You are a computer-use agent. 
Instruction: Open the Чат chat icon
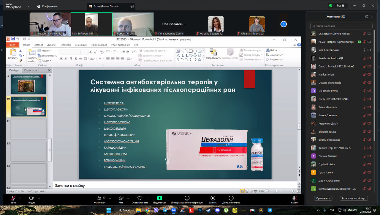point(121,198)
